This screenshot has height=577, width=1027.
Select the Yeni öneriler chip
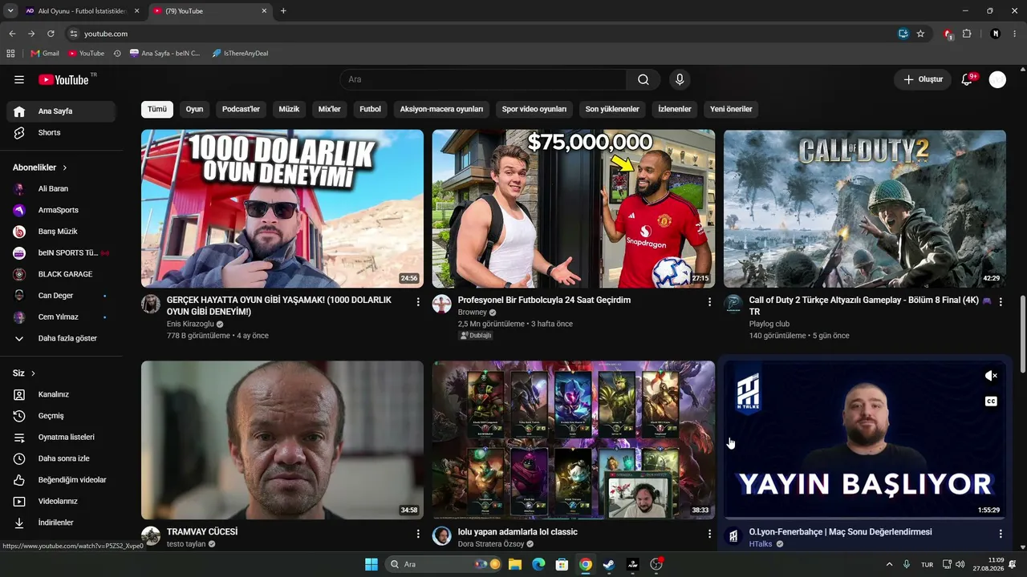[731, 109]
